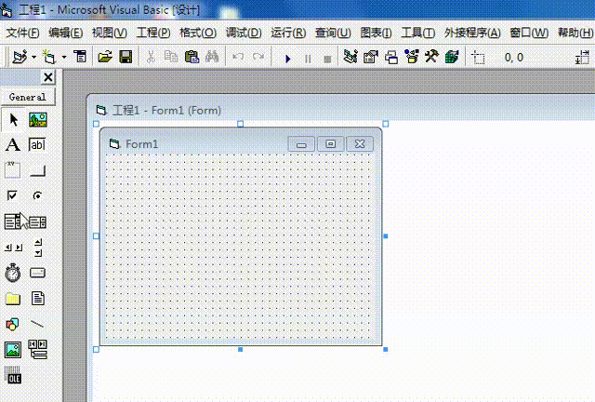Click the Save Project toolbar icon
The width and height of the screenshot is (595, 402).
(x=126, y=58)
